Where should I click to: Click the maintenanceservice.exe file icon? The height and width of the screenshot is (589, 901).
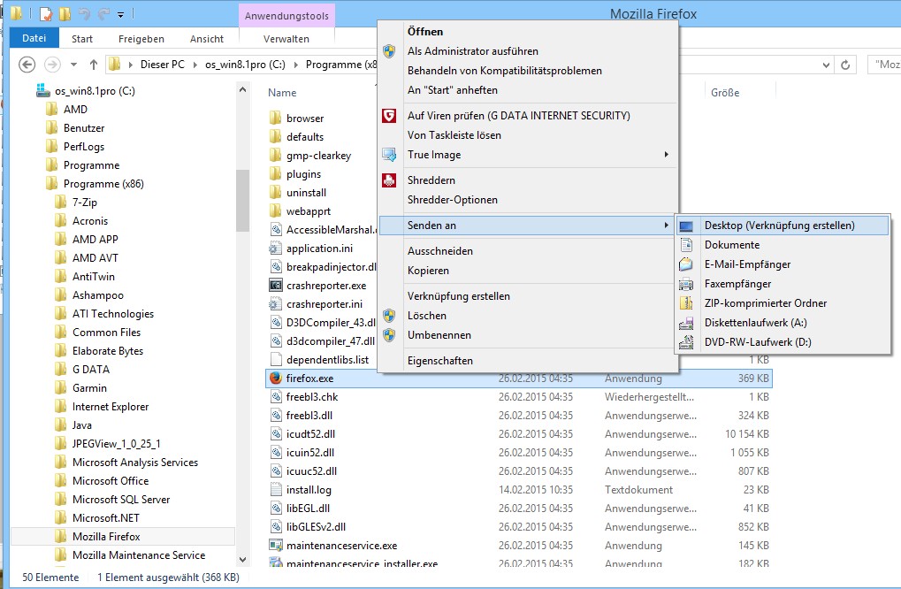click(x=276, y=546)
